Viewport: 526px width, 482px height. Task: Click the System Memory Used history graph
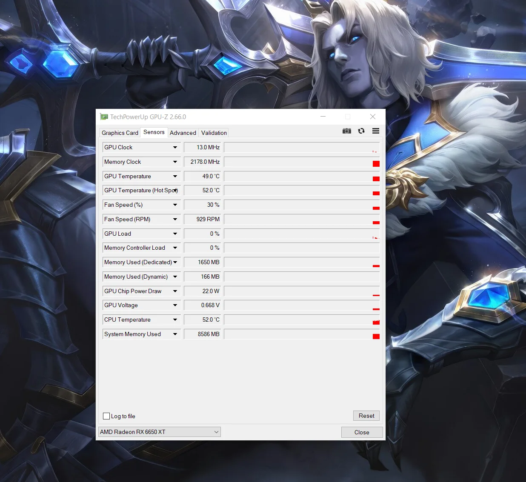pos(302,334)
